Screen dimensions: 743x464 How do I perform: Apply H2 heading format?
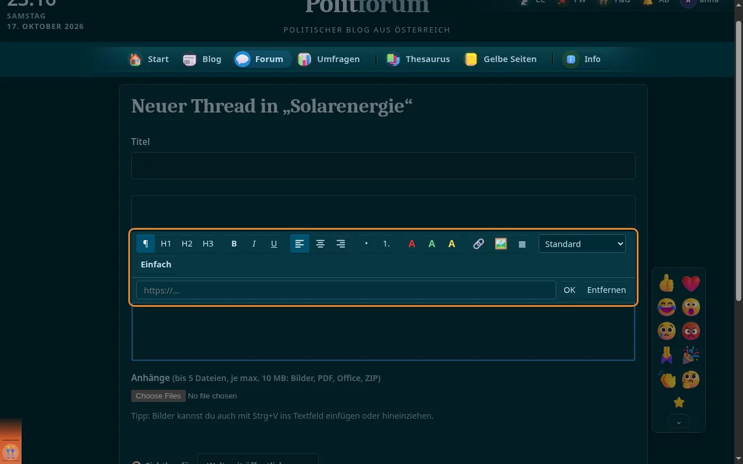(187, 244)
